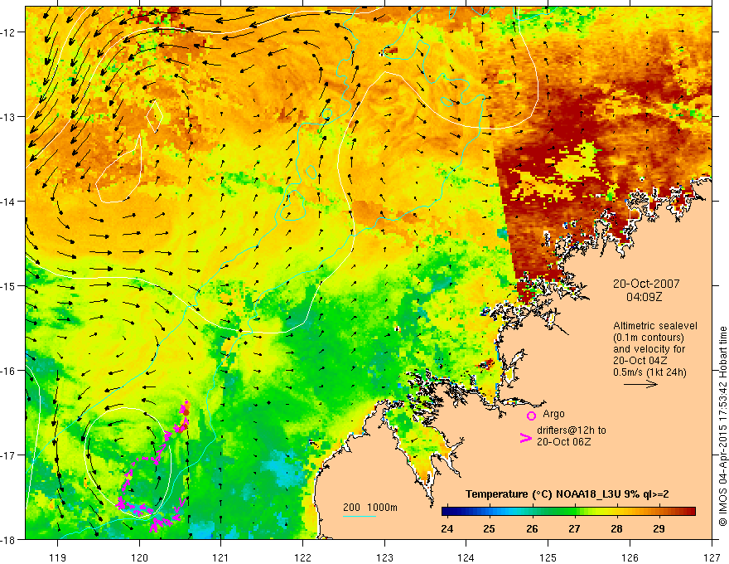
Task: Click the longitude axis label 127
Action: (x=712, y=557)
